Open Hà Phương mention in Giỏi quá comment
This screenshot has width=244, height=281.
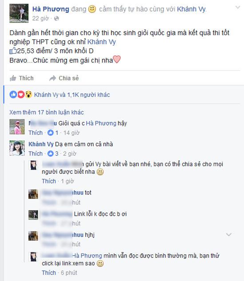(x=101, y=123)
